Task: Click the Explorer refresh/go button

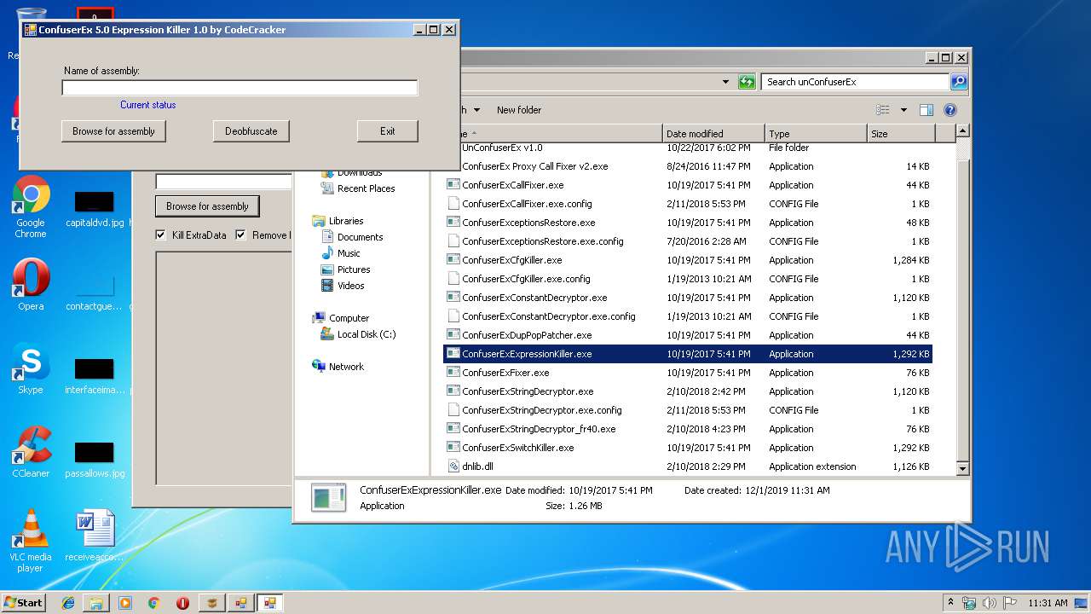Action: 747,82
